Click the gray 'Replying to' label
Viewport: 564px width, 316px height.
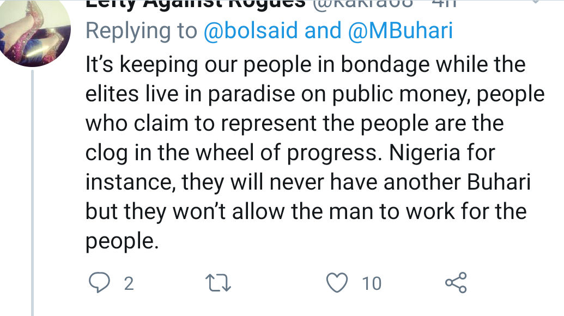pyautogui.click(x=142, y=31)
